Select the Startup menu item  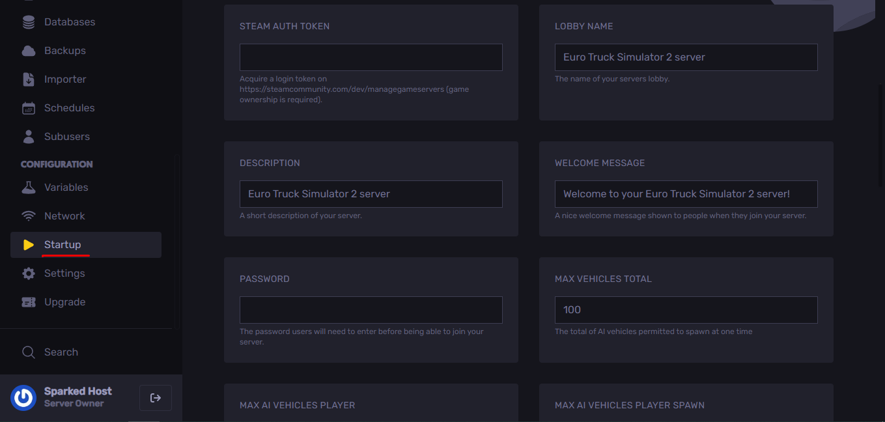[x=86, y=245]
